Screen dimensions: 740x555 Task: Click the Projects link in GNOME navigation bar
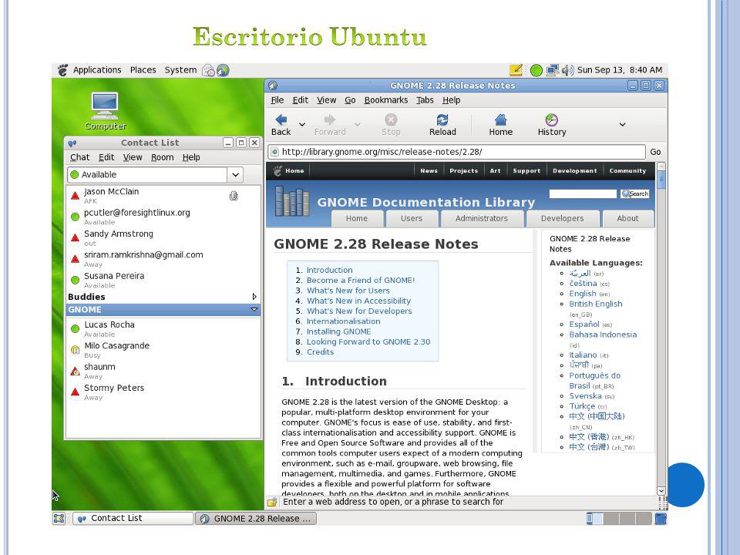coord(463,171)
